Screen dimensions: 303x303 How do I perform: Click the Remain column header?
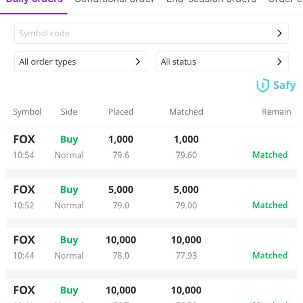click(x=276, y=112)
